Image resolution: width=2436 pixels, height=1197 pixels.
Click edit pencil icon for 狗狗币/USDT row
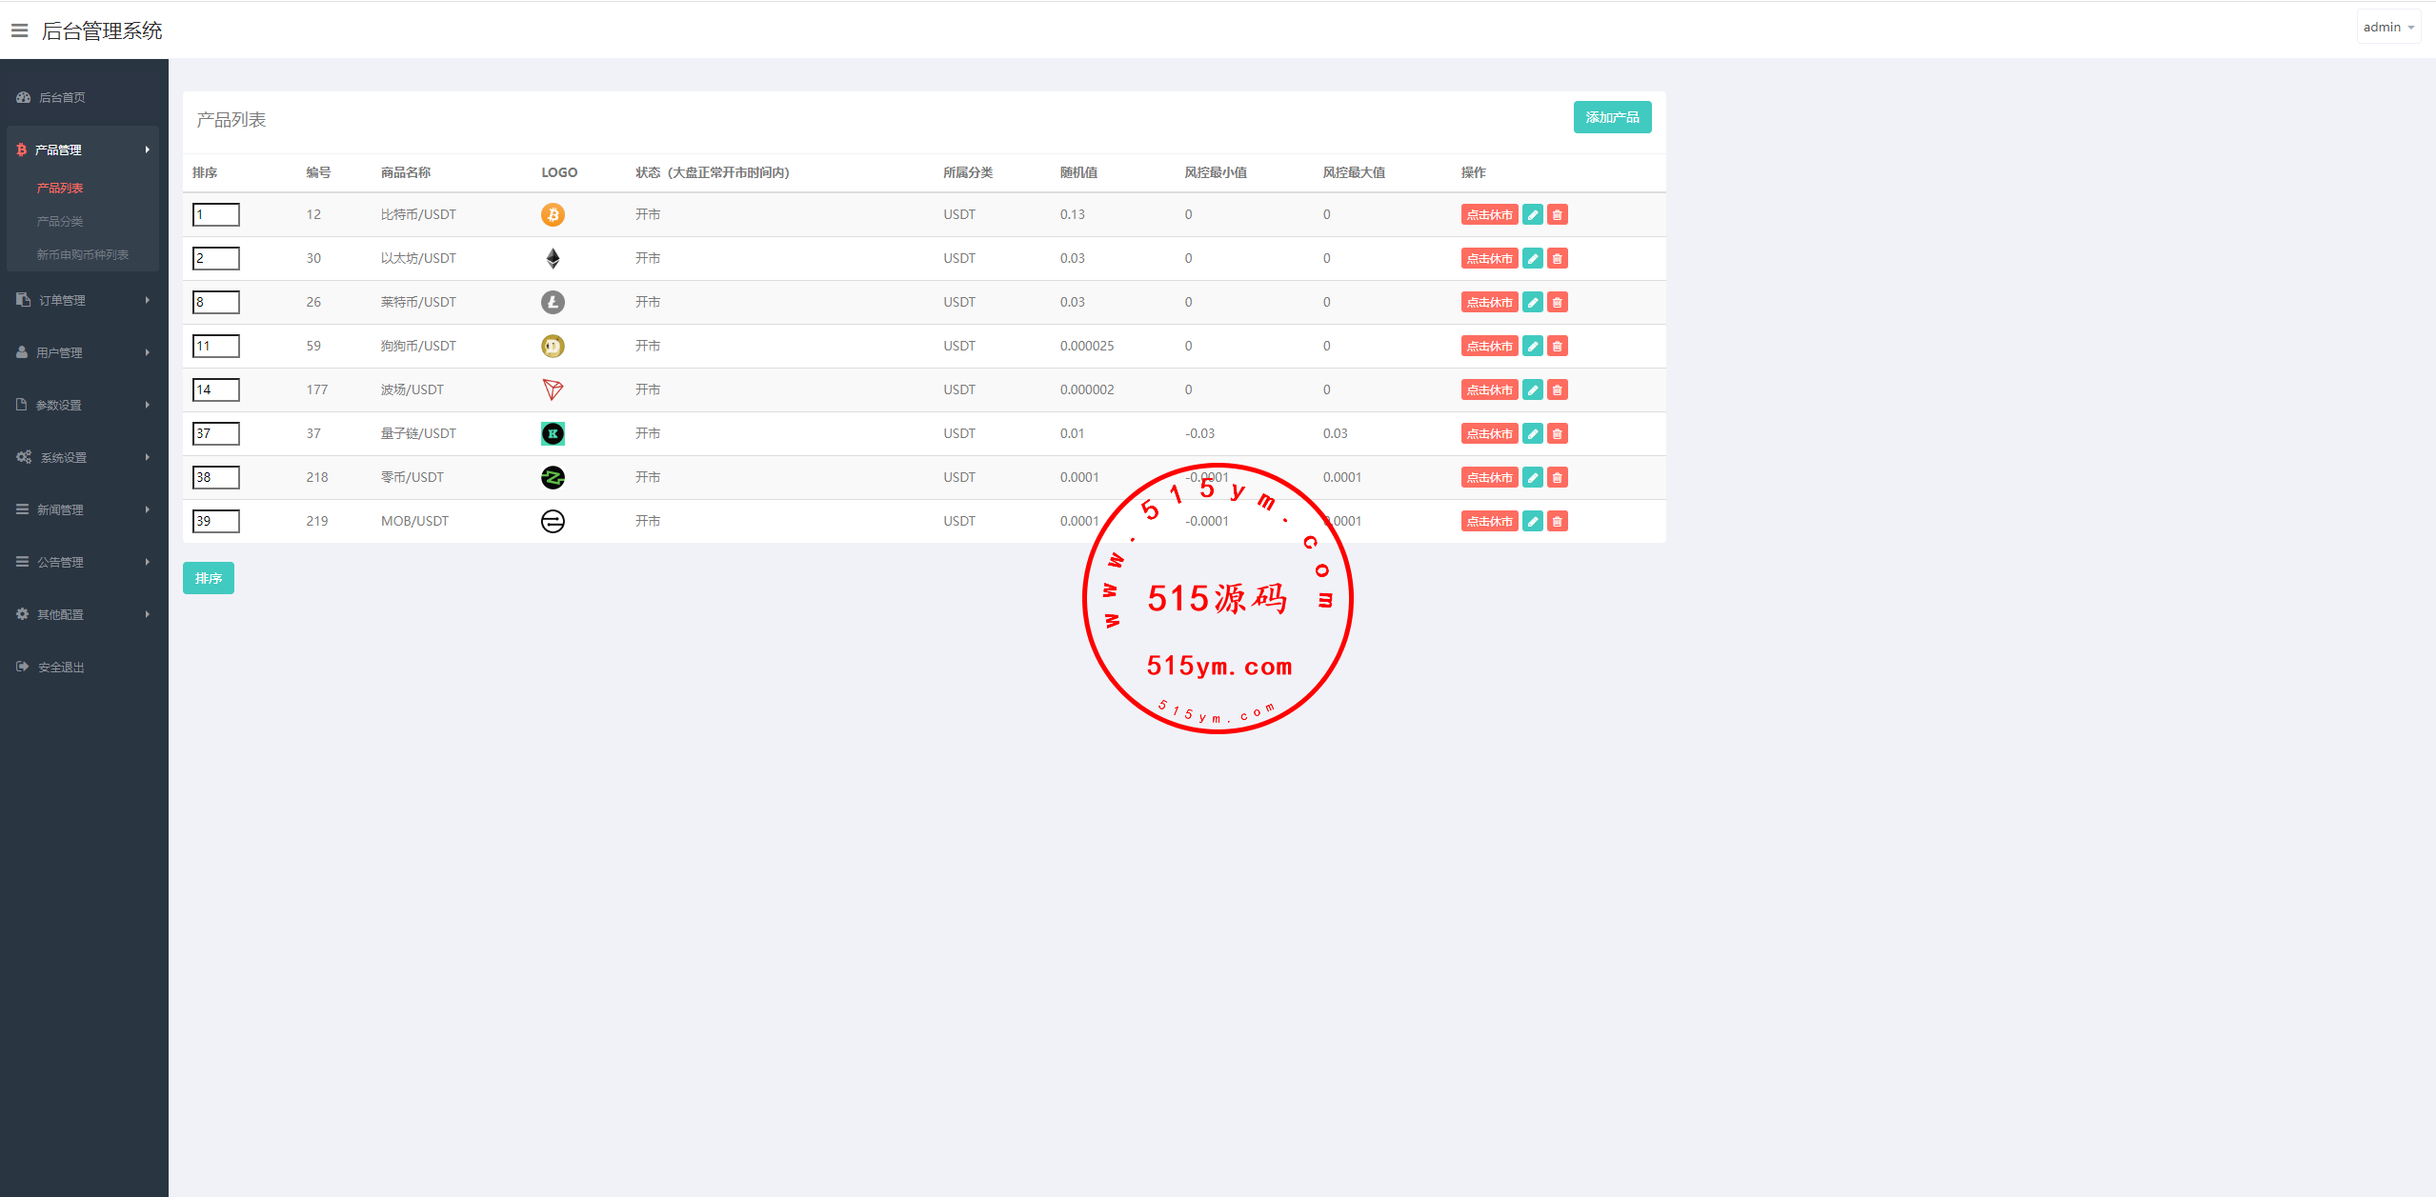1532,346
